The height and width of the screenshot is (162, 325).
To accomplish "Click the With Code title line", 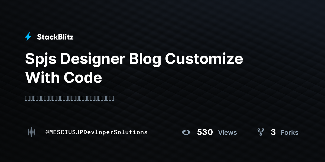I will coord(64,78).
